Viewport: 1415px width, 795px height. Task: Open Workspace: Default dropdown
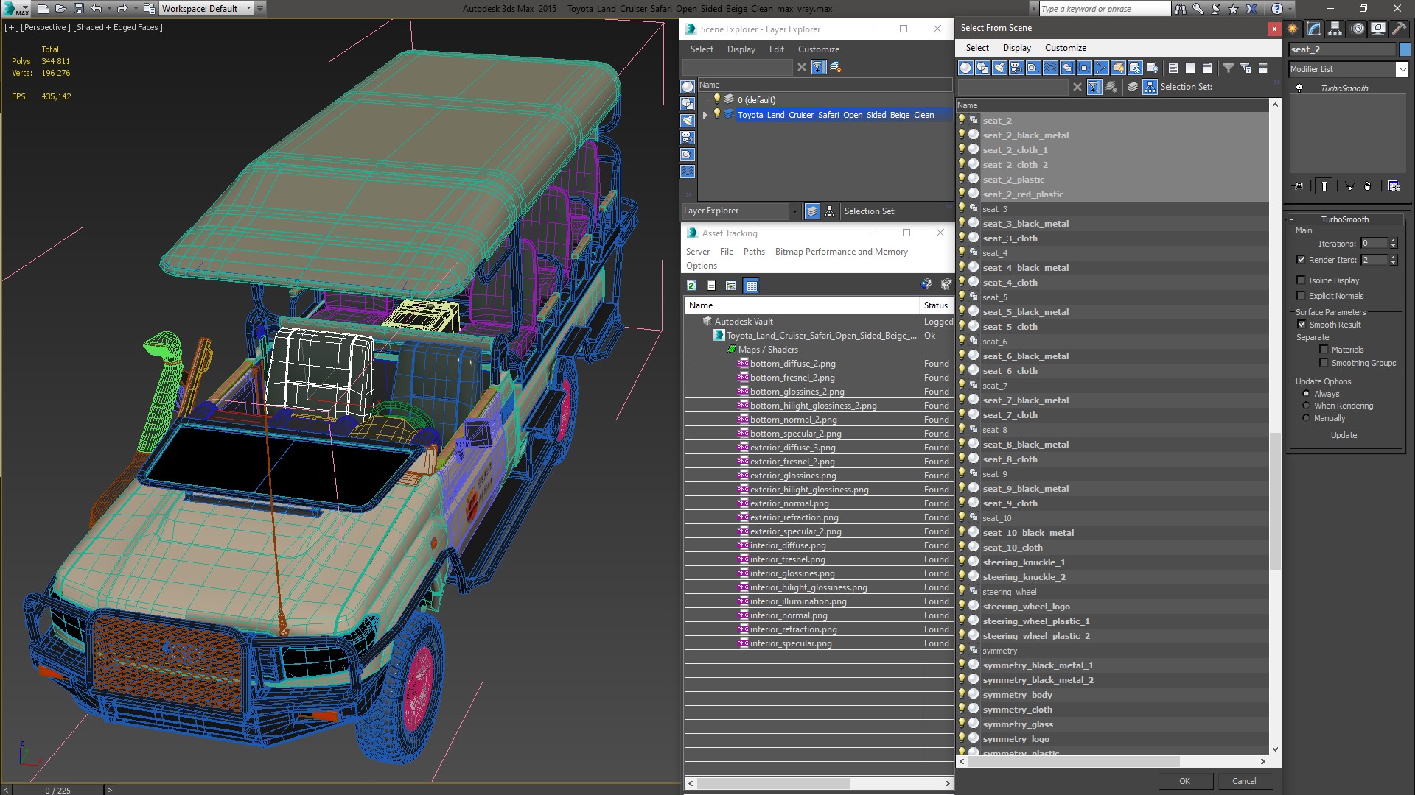pos(206,9)
